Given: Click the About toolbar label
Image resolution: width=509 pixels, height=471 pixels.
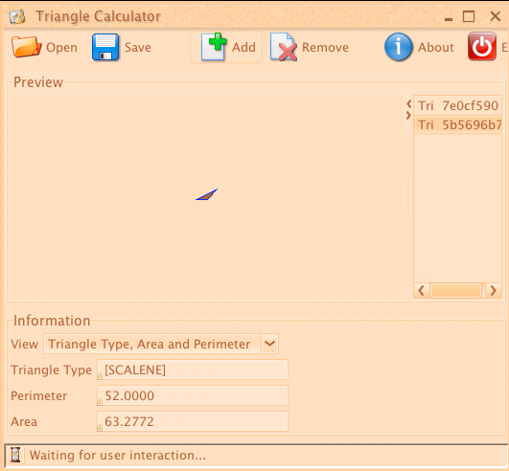Looking at the screenshot, I should click(x=435, y=47).
